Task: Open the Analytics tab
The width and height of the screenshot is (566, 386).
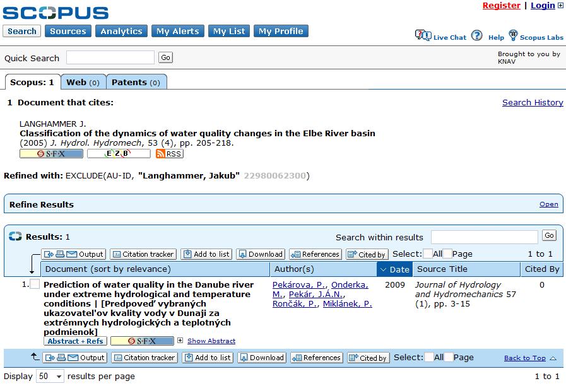Action: click(121, 31)
